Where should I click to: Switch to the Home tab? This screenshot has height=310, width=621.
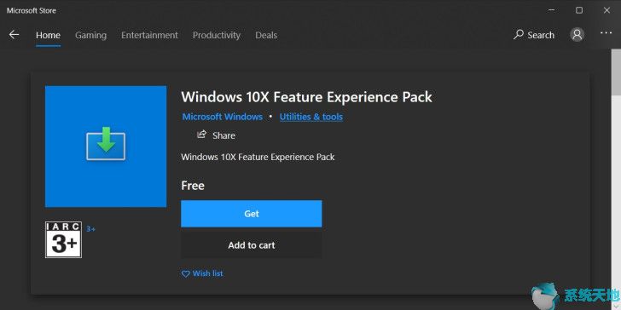pyautogui.click(x=48, y=35)
